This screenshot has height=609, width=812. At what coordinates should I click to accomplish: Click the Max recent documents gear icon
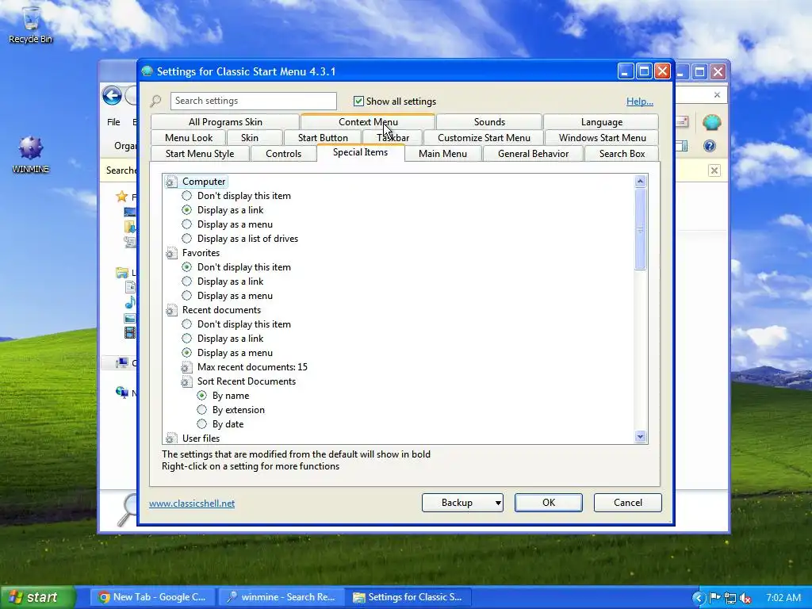(x=186, y=367)
